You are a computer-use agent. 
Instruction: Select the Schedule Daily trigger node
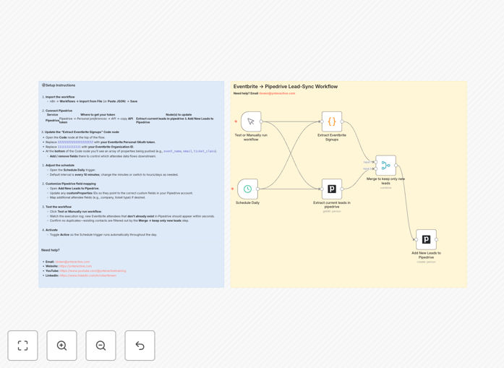[247, 189]
